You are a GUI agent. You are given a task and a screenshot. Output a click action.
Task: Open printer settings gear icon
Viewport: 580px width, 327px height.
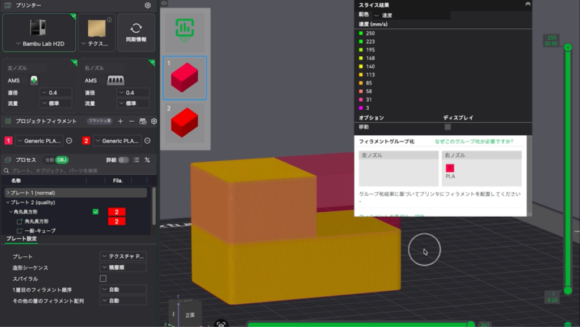click(148, 6)
